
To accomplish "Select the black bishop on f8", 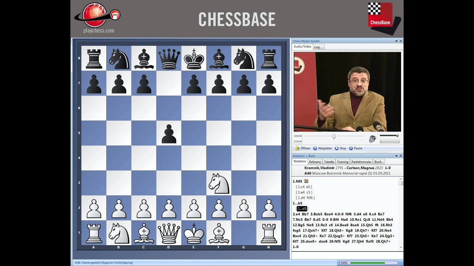I will pyautogui.click(x=219, y=59).
